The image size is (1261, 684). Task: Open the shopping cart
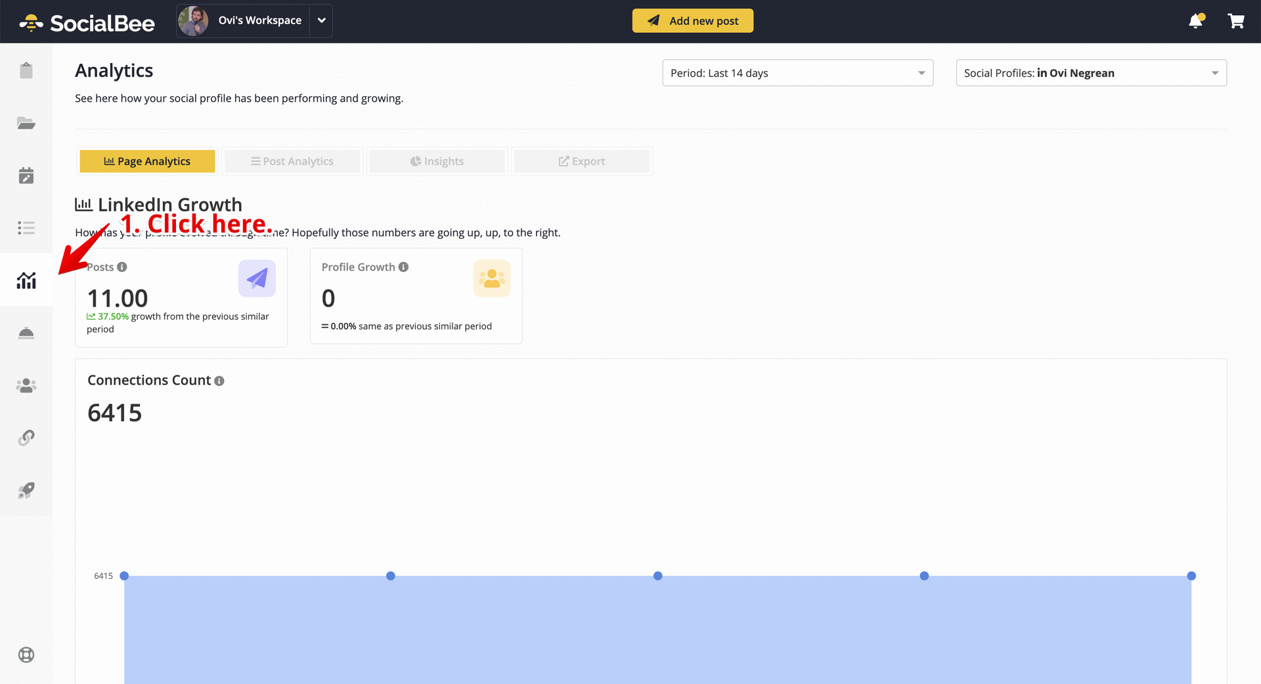(1236, 21)
